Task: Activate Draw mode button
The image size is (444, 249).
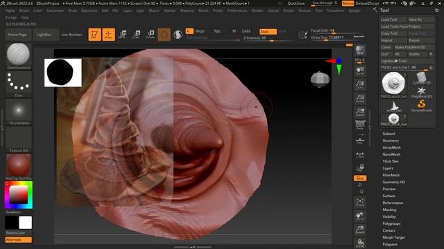Action: 108,35
